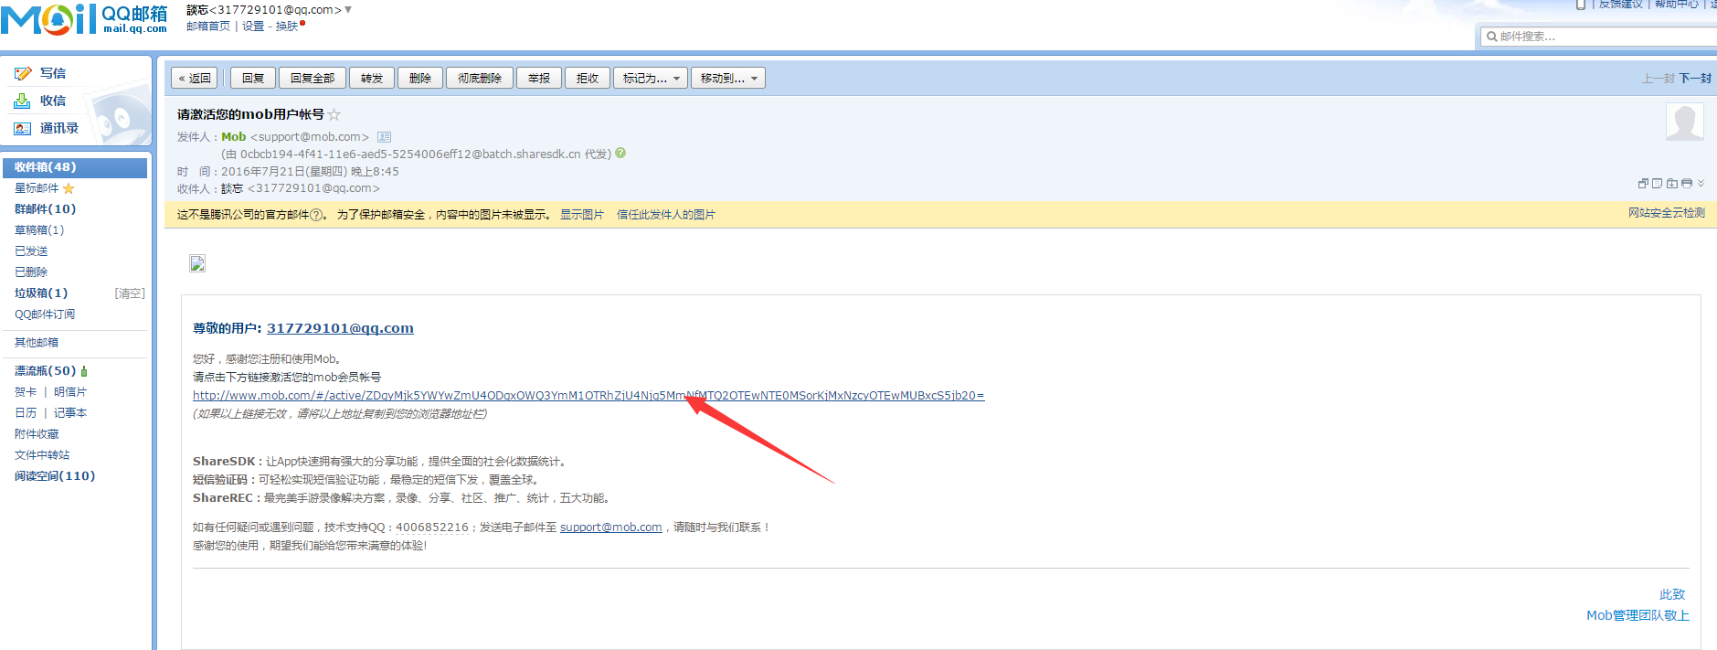
Task: Open the 群邮件(10) folder
Action: click(46, 209)
